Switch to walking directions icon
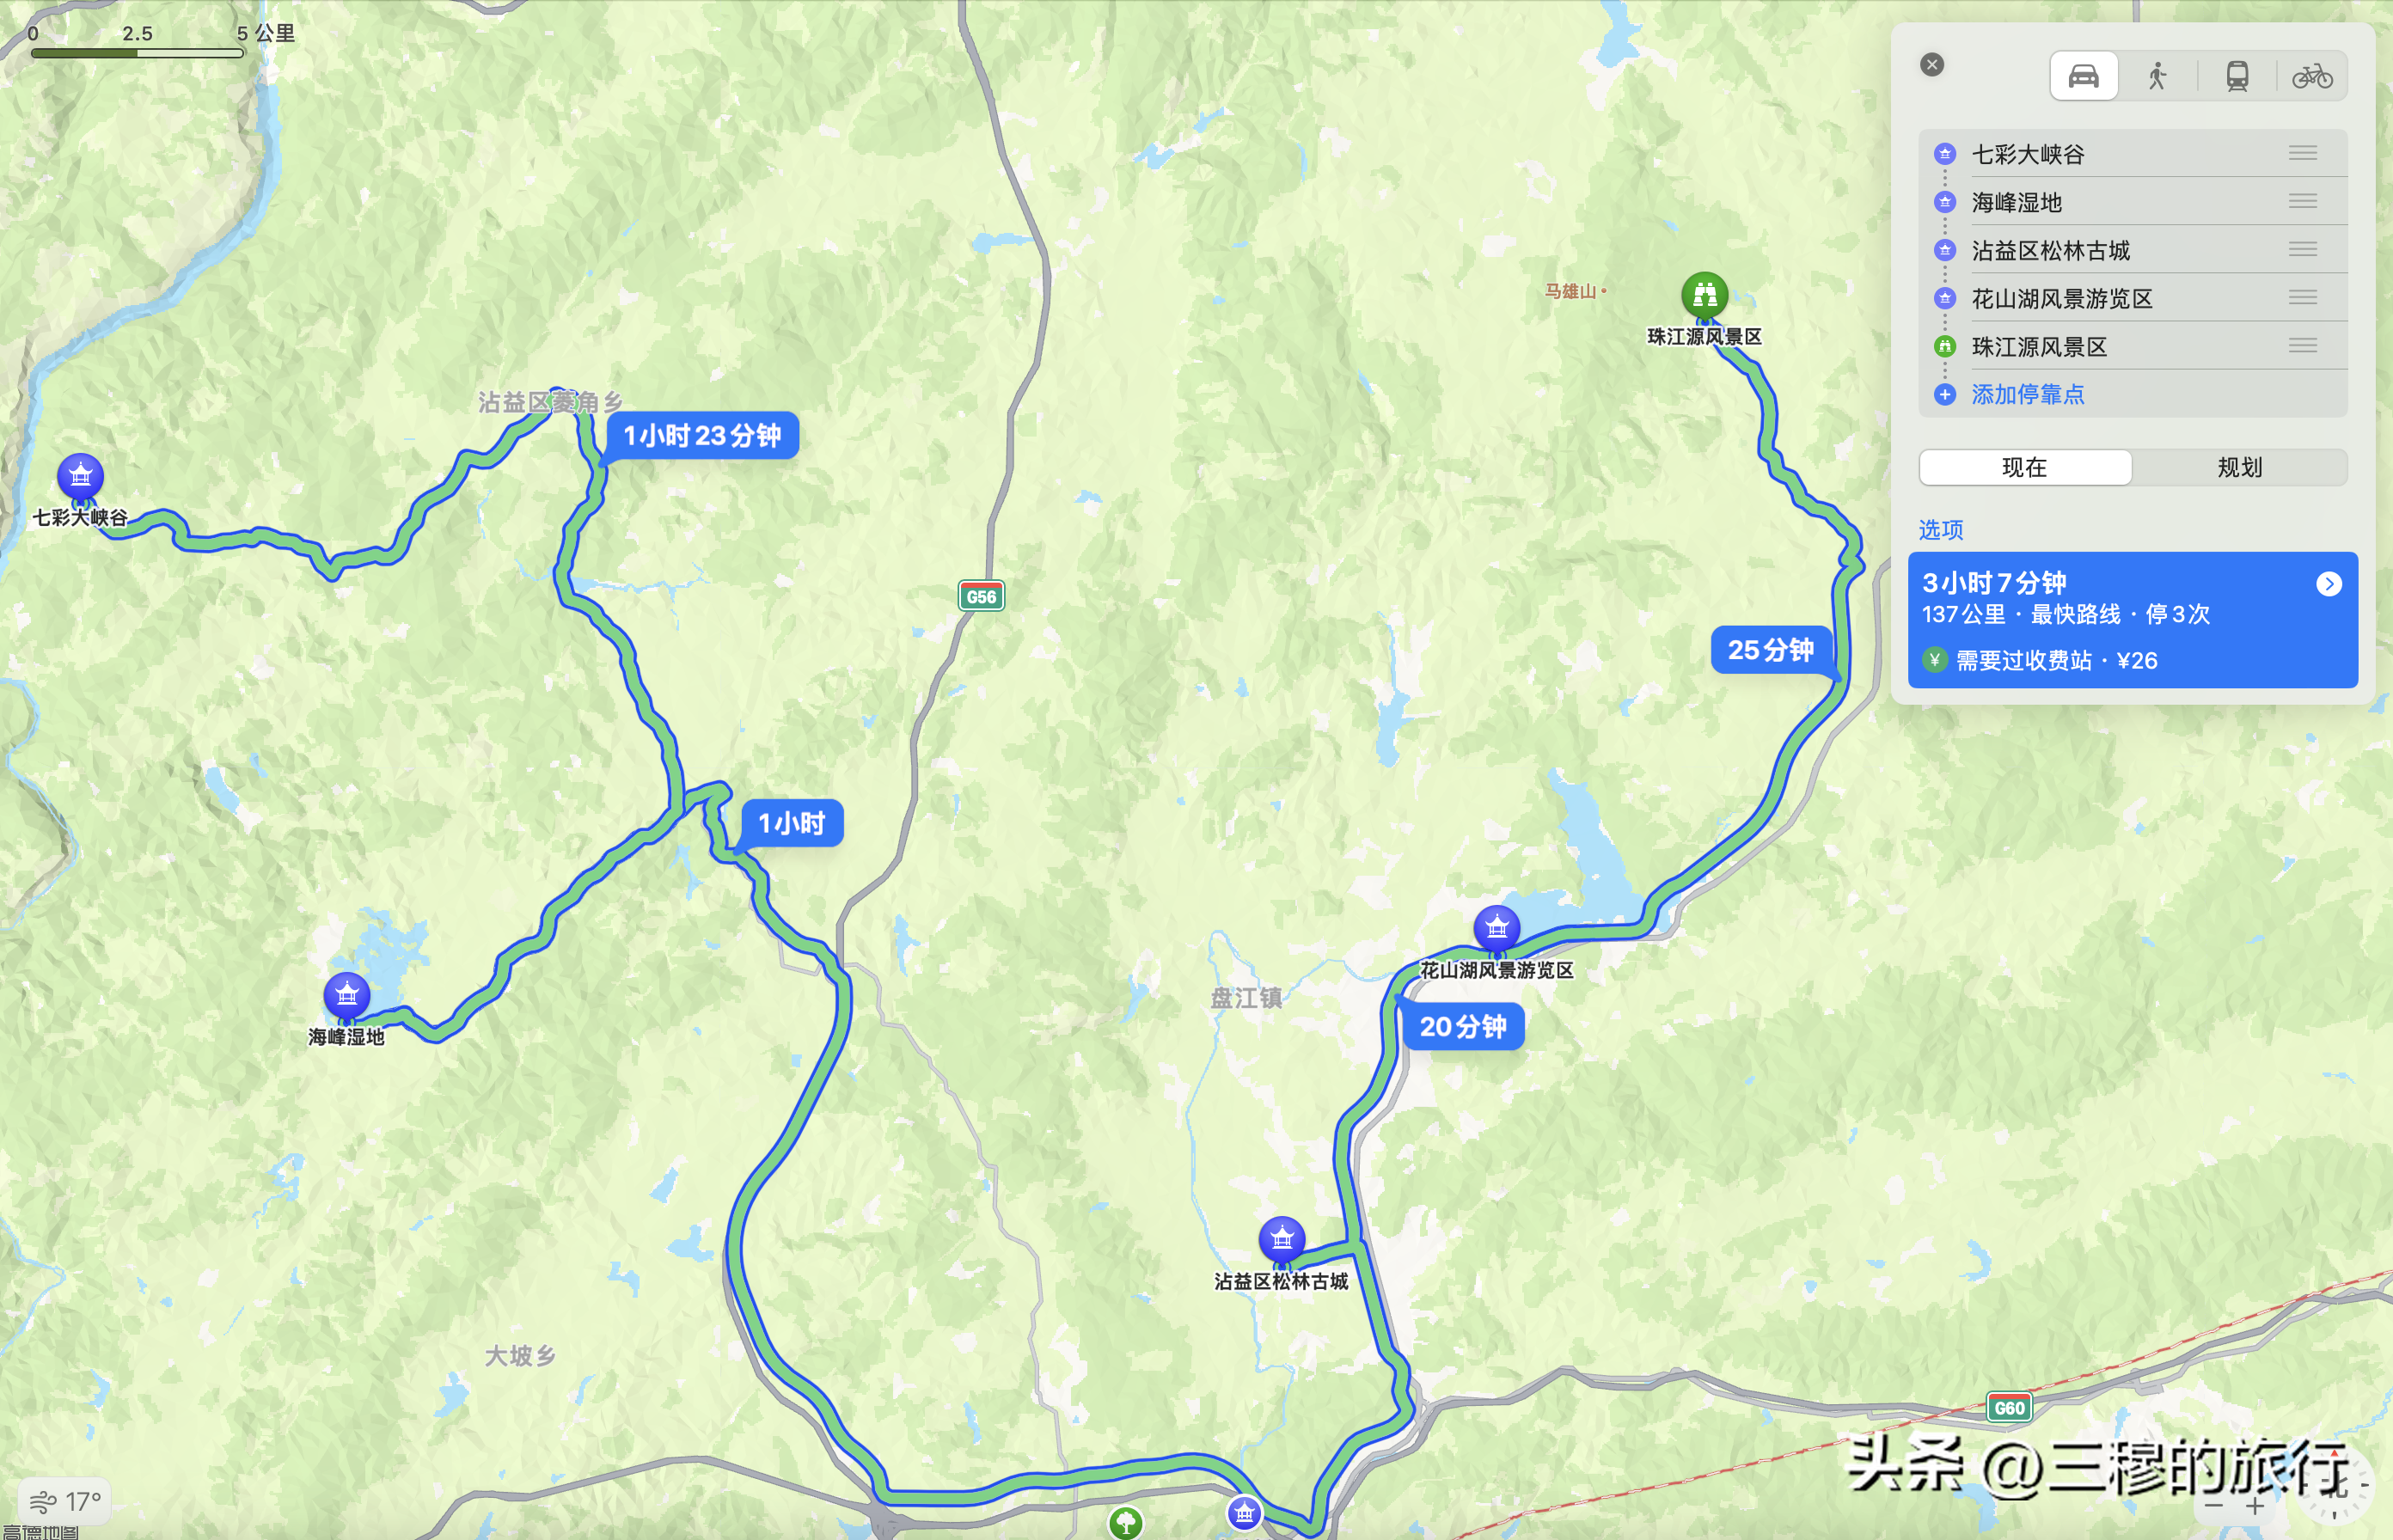This screenshot has height=1540, width=2393. tap(2157, 76)
